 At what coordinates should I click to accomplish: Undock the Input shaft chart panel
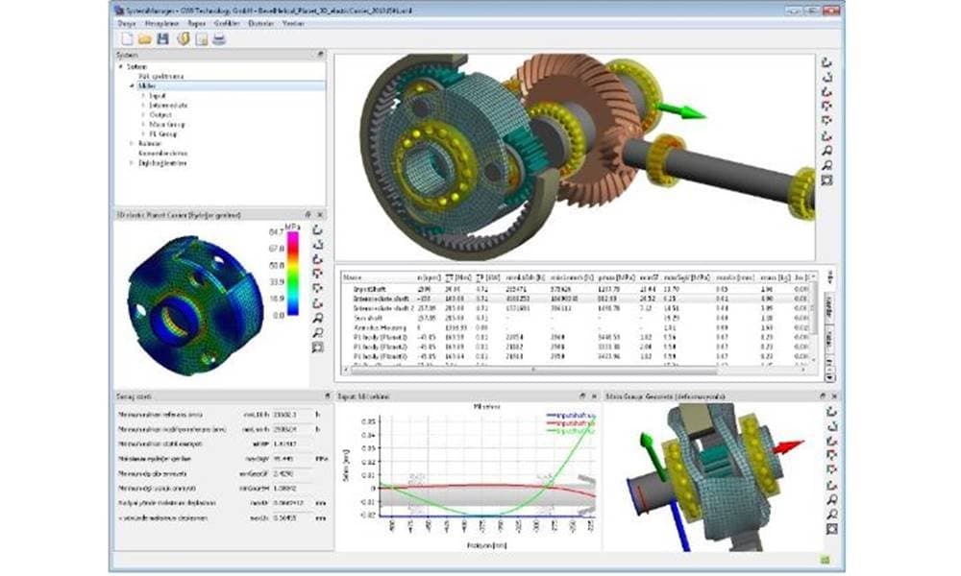pyautogui.click(x=583, y=396)
